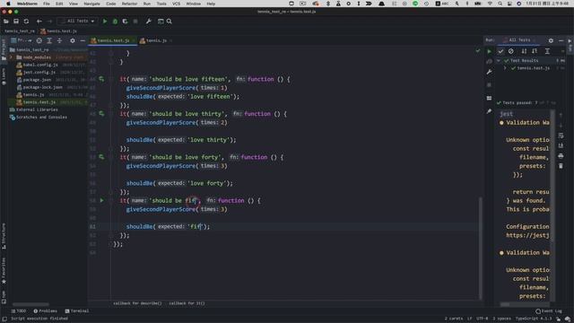Click 'callback for it()' breadcrumb
The width and height of the screenshot is (574, 323).
coord(187,303)
